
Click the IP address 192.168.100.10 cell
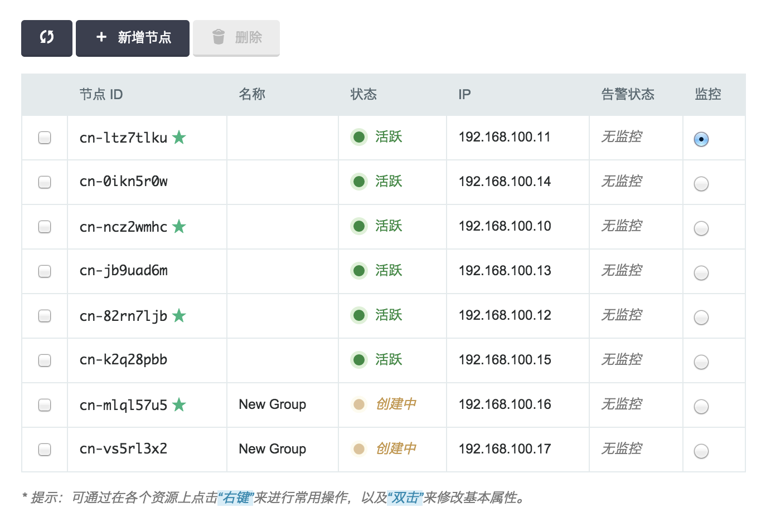pos(505,226)
